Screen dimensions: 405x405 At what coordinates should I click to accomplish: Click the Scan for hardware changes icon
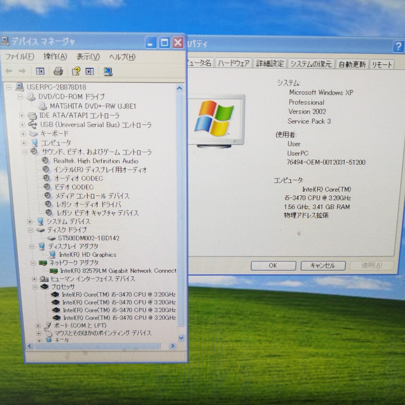(x=108, y=72)
